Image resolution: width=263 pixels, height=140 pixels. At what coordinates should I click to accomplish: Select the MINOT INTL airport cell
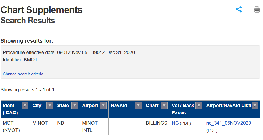(90, 127)
